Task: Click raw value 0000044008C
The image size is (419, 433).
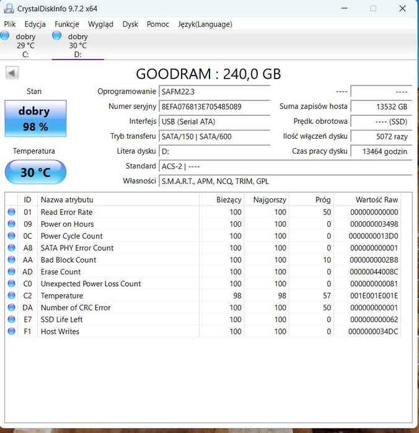Action: click(x=374, y=272)
